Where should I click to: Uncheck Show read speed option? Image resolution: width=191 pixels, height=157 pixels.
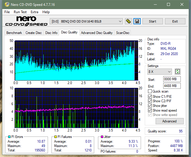(x=150, y=110)
